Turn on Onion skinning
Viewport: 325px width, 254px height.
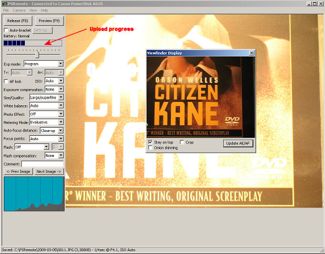pyautogui.click(x=151, y=147)
